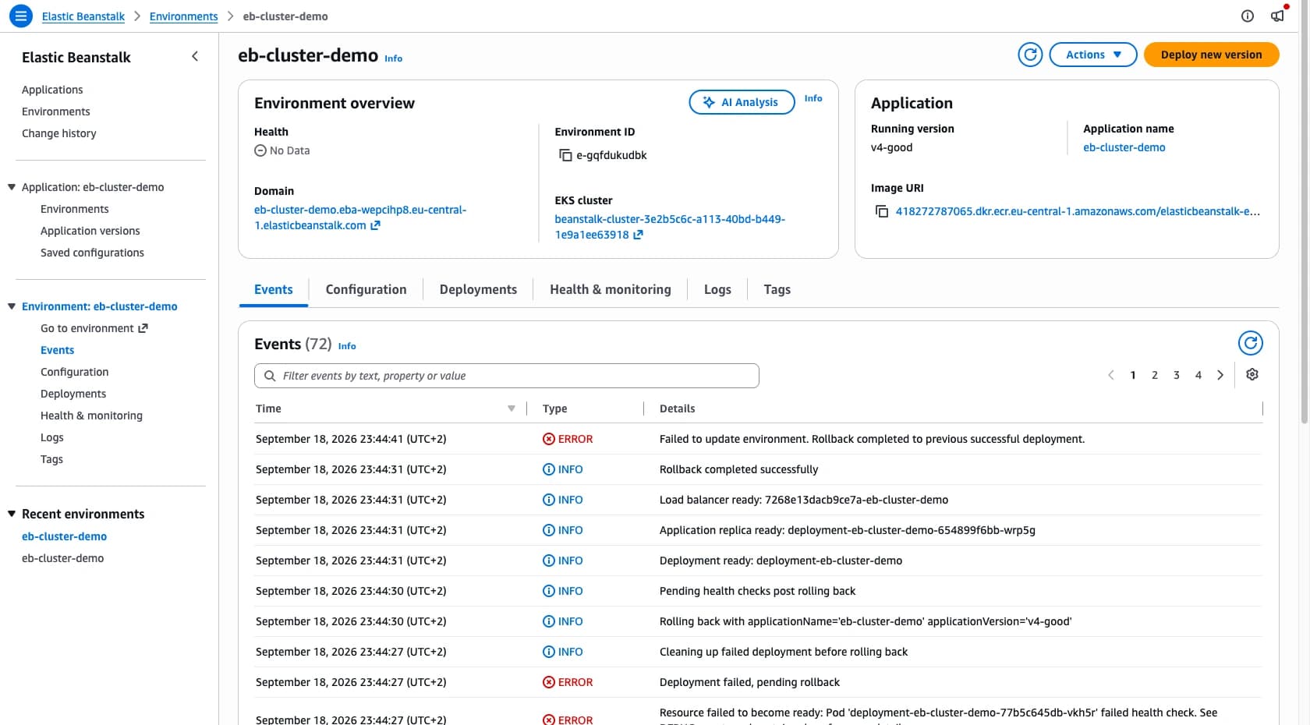The height and width of the screenshot is (725, 1310).
Task: Open Application versions in sidebar
Action: 90,231
